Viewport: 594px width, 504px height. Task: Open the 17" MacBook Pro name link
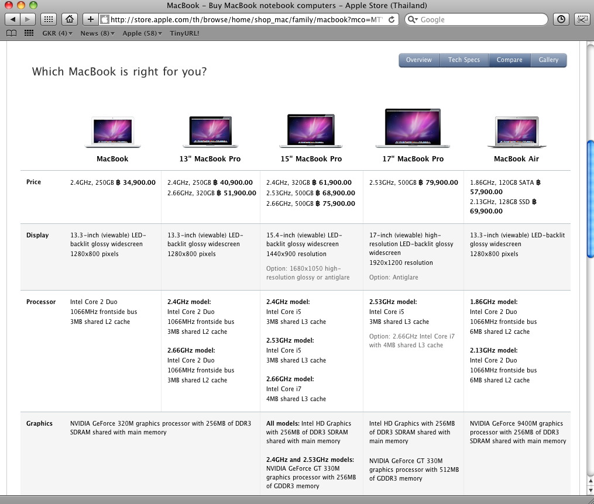click(413, 159)
